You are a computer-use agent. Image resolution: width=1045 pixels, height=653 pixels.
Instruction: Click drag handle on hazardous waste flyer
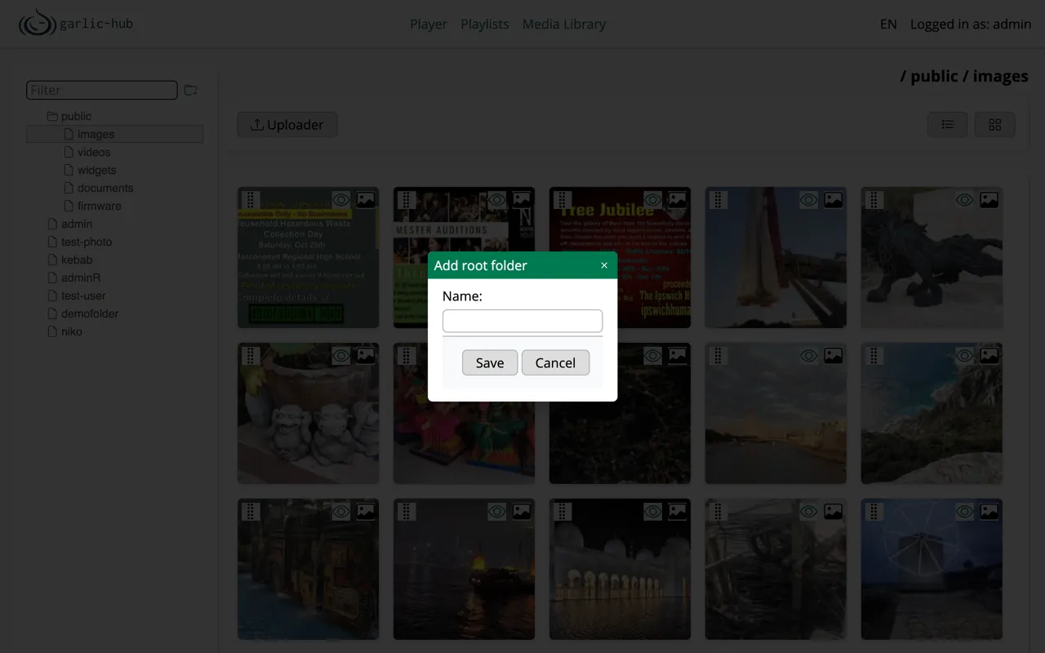[251, 199]
